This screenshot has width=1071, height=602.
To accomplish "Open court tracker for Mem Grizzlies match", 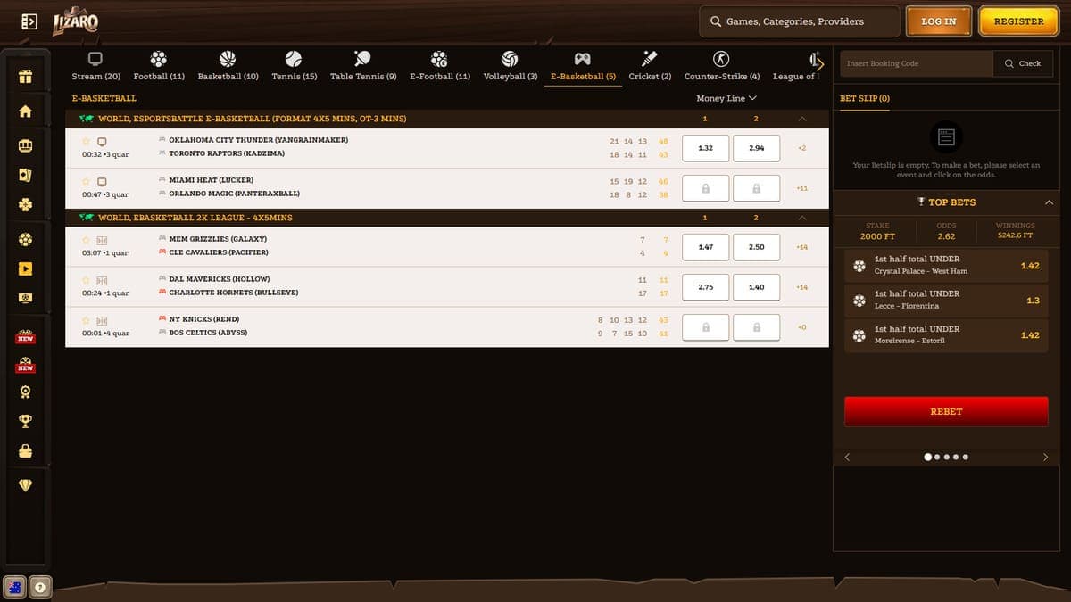I will [102, 240].
